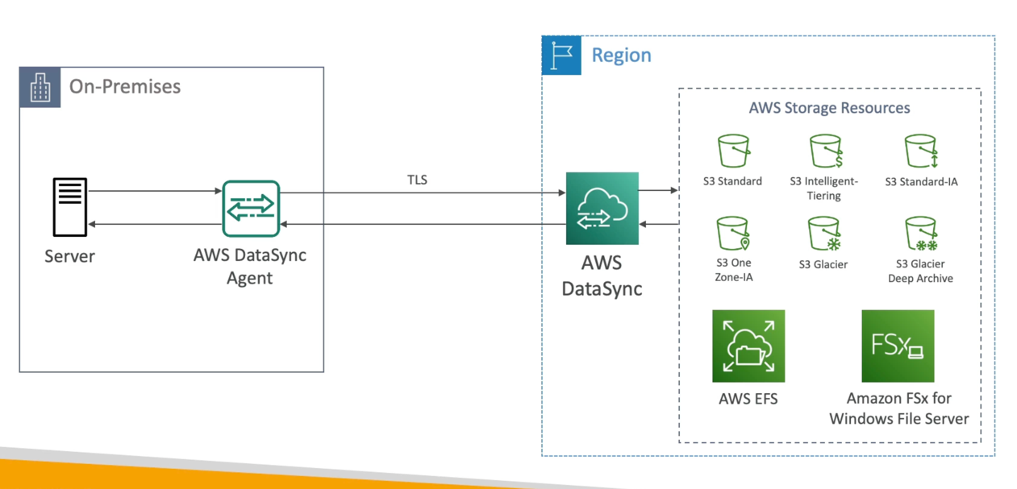Select the On-Premises label text
1017x489 pixels.
(x=124, y=86)
